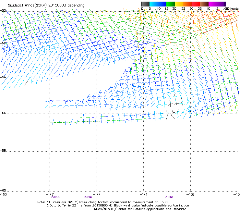Click the -141 longitude axis label
Screen dimensions: 240x211
click(143, 194)
